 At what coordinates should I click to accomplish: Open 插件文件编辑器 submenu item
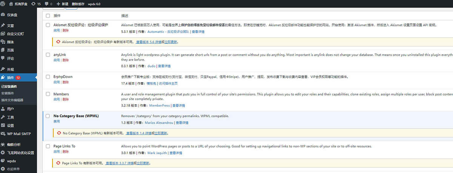point(12,100)
